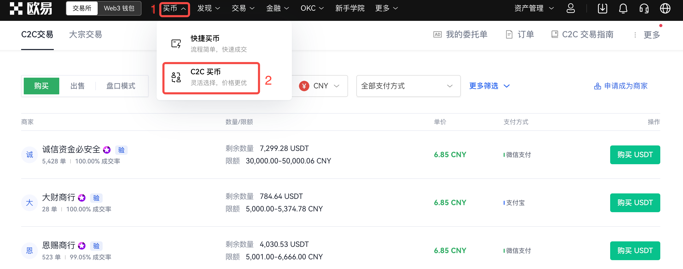The height and width of the screenshot is (269, 683).
Task: Switch to the 大宗交易 tab
Action: [x=85, y=35]
